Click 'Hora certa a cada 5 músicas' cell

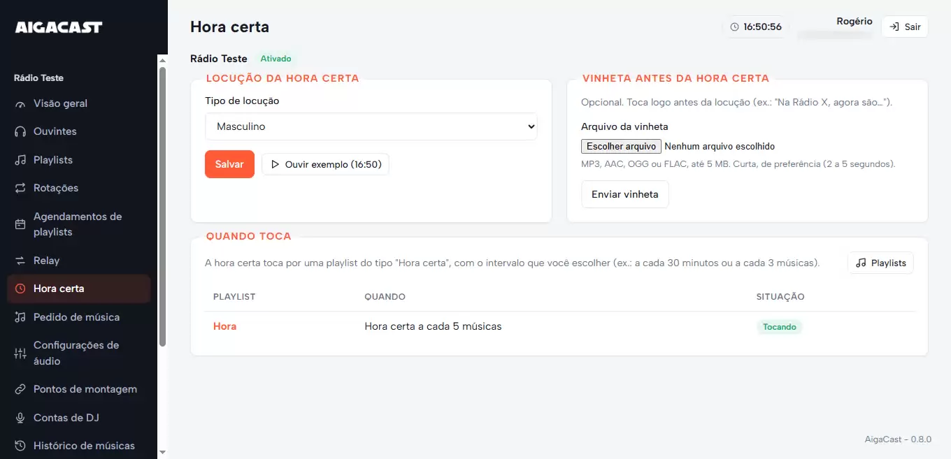click(434, 326)
